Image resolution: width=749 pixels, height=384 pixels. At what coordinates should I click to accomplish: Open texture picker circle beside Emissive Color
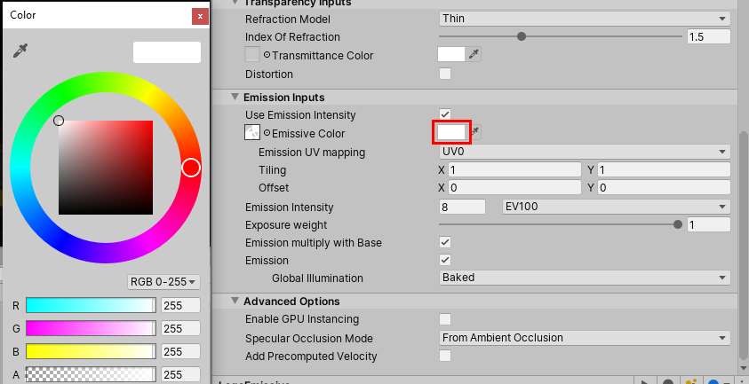[267, 134]
